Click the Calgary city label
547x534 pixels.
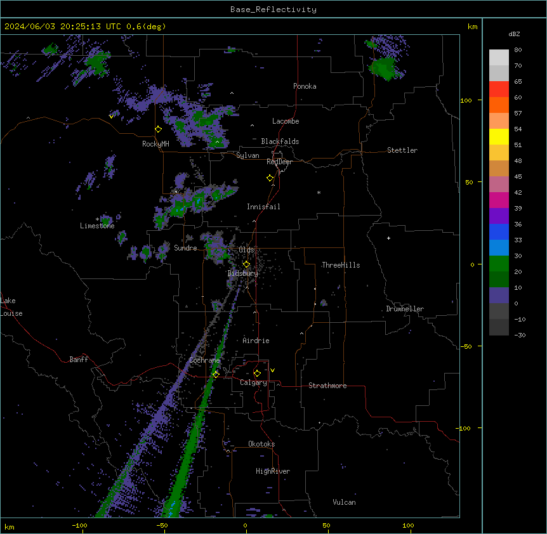pyautogui.click(x=253, y=382)
